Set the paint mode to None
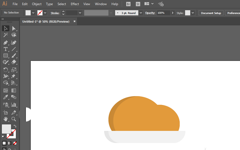The image size is (240, 150). click(x=15, y=143)
